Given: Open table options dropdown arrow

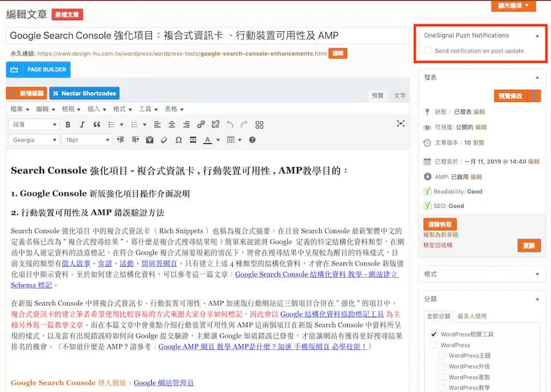Looking at the screenshot, I should pos(239,140).
